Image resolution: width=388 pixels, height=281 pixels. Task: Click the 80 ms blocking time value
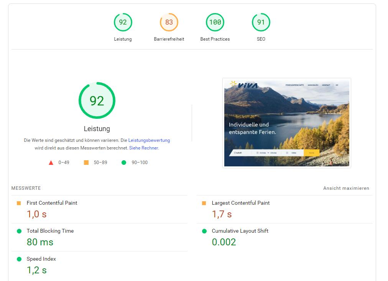pyautogui.click(x=40, y=242)
